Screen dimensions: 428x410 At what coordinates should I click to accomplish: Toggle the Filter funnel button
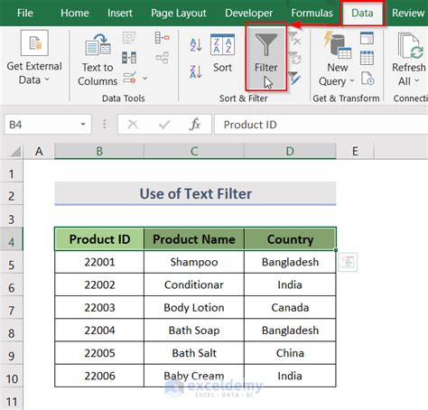(x=266, y=57)
